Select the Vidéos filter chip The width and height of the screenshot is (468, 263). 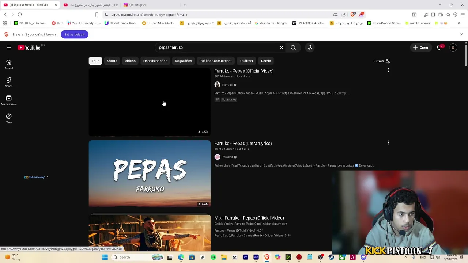coord(130,61)
